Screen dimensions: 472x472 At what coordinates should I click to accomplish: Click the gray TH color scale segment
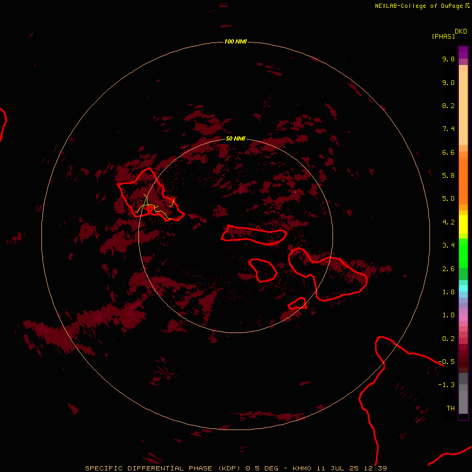463,402
